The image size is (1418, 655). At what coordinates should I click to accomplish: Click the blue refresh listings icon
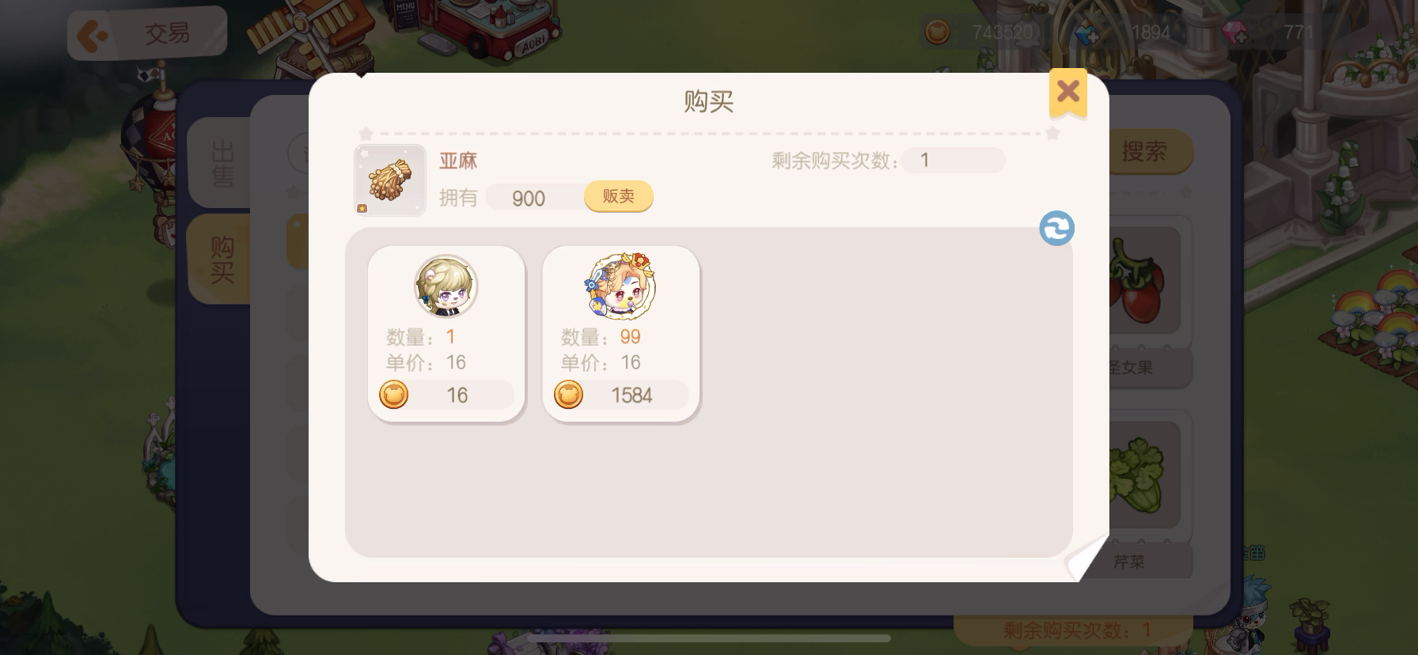(x=1056, y=229)
